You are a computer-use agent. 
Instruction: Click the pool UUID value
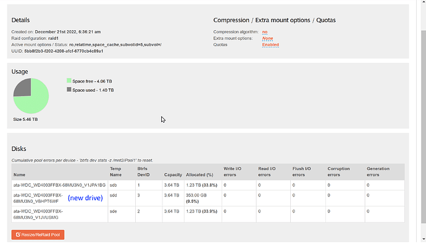tap(64, 51)
